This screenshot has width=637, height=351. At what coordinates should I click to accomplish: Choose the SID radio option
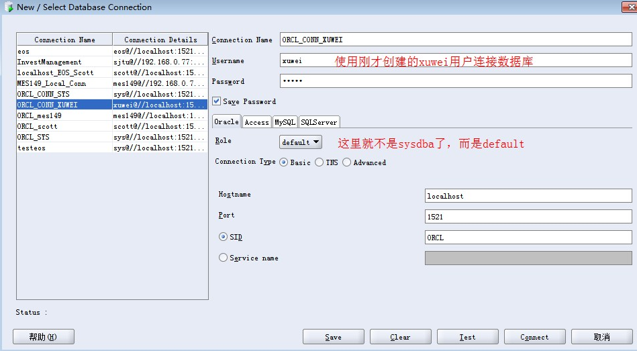(223, 236)
